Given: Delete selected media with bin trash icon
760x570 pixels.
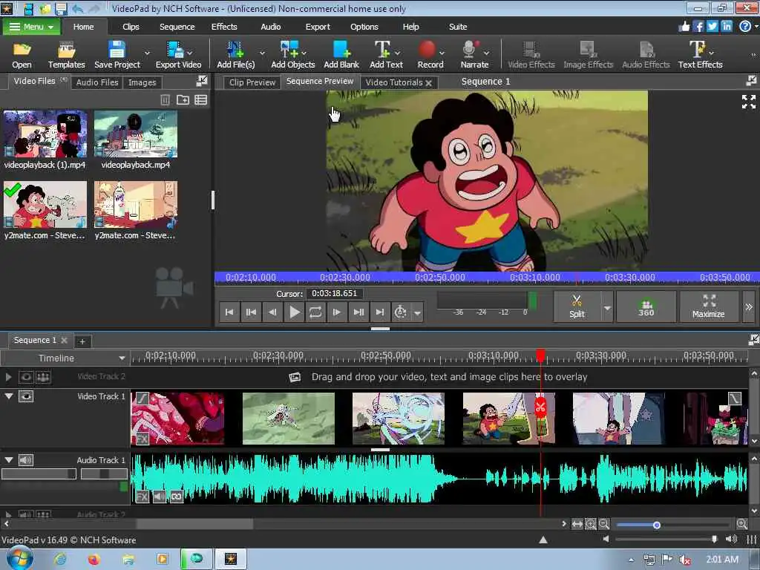Looking at the screenshot, I should 165,100.
